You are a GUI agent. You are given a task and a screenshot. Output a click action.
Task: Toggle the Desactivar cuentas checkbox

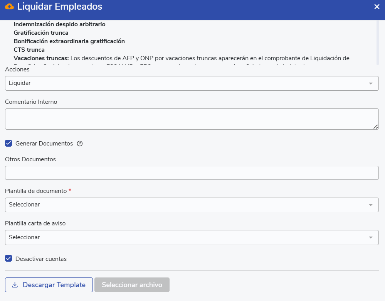(x=8, y=259)
